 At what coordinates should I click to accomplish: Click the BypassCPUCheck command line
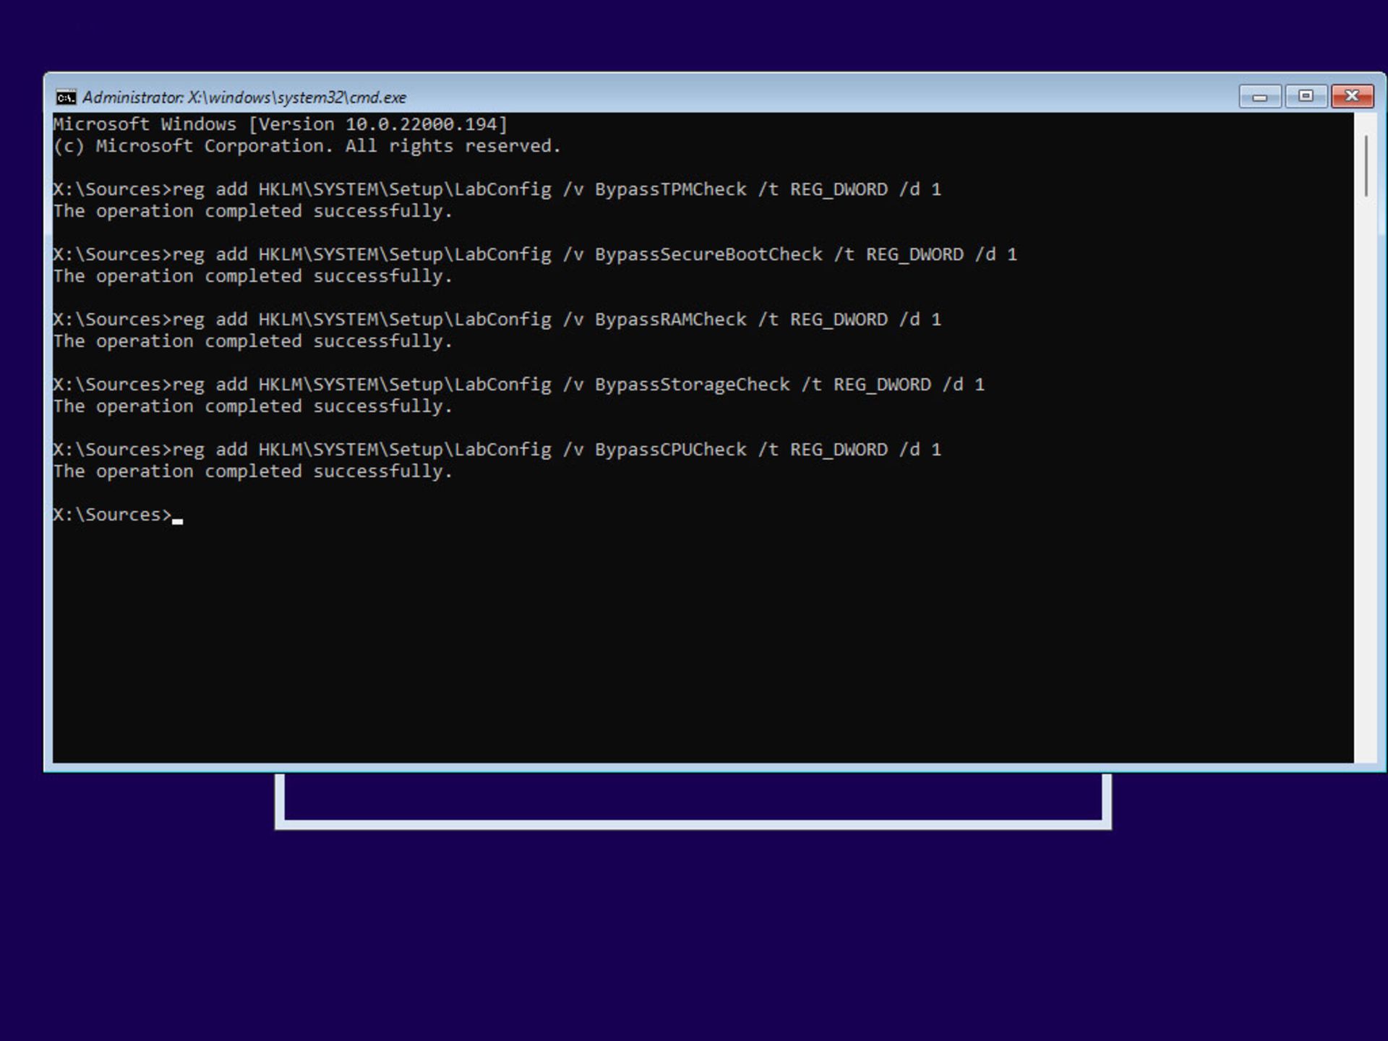coord(497,450)
